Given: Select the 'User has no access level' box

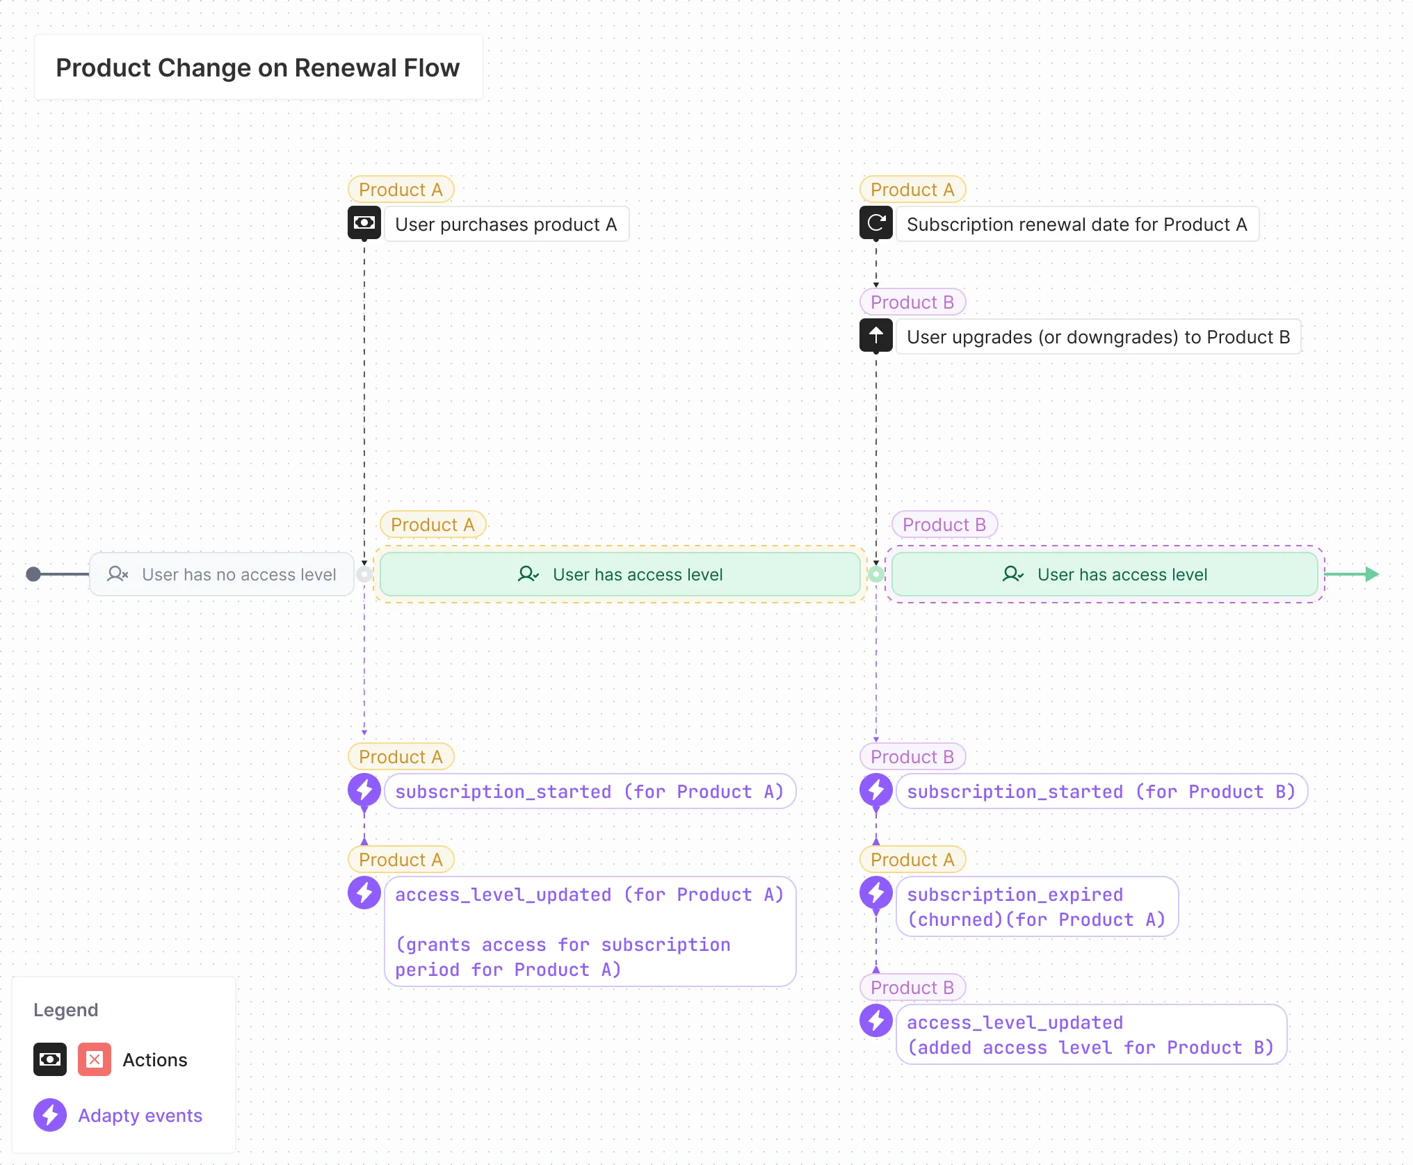Looking at the screenshot, I should (222, 574).
